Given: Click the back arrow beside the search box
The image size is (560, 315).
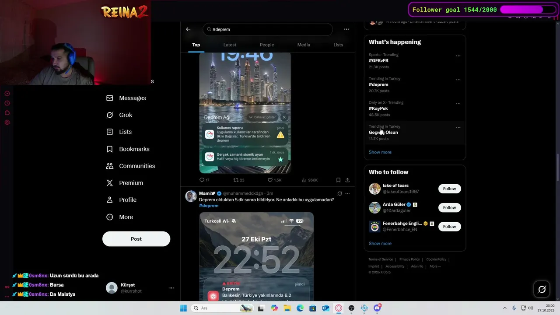Looking at the screenshot, I should pos(188,29).
